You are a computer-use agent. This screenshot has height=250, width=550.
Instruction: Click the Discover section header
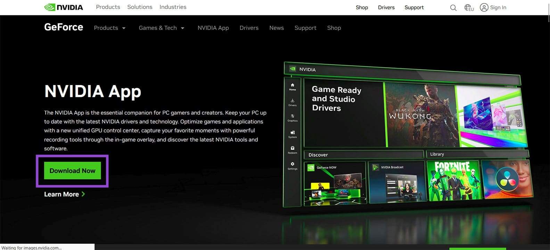(364, 155)
